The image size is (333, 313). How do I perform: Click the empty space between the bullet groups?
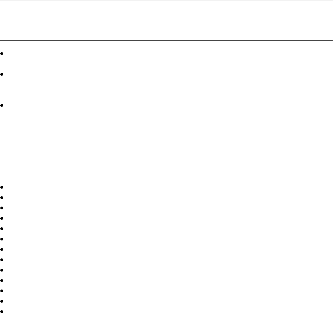click(x=166, y=147)
